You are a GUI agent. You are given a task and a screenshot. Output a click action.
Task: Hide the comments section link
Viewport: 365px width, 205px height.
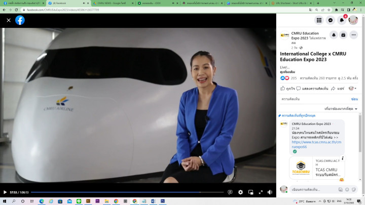tap(354, 99)
